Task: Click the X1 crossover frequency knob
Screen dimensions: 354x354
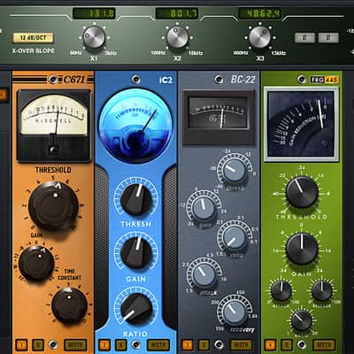Action: click(x=94, y=37)
